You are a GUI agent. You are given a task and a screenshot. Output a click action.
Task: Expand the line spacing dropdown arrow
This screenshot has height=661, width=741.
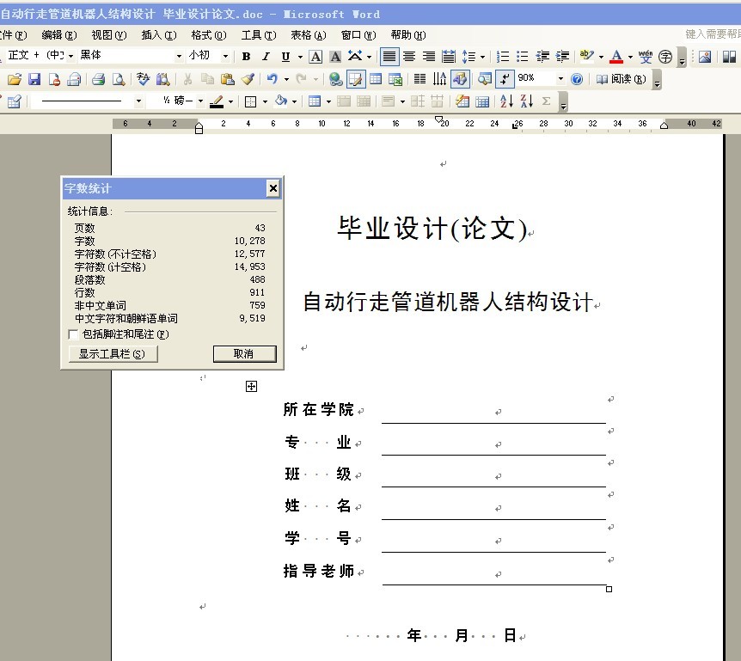482,57
